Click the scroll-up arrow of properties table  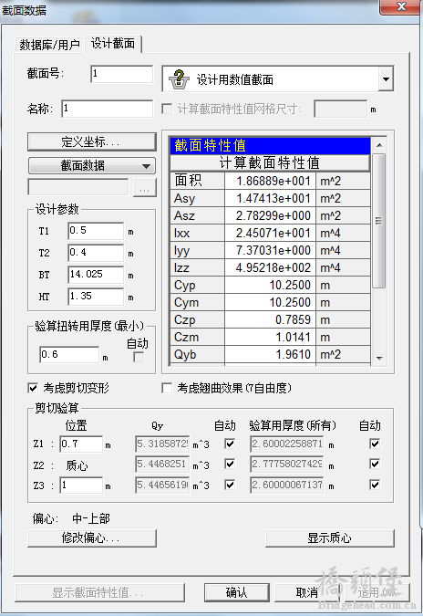(x=379, y=145)
